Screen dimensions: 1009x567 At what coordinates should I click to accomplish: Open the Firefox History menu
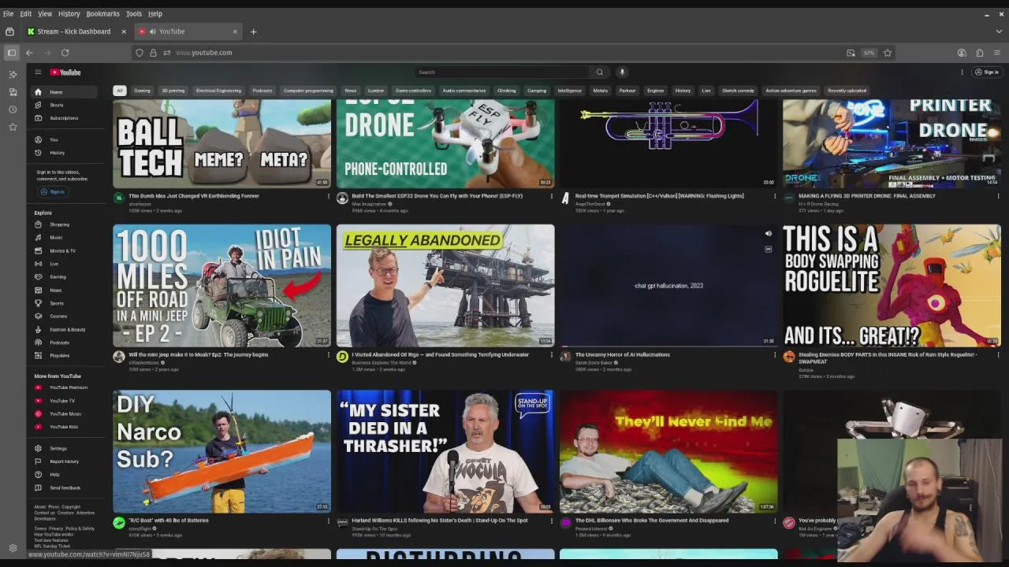pos(69,13)
